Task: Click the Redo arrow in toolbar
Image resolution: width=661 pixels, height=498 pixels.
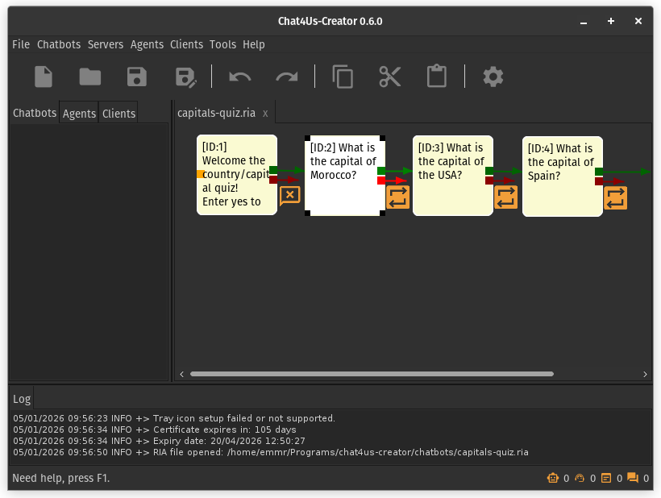Action: [x=287, y=77]
